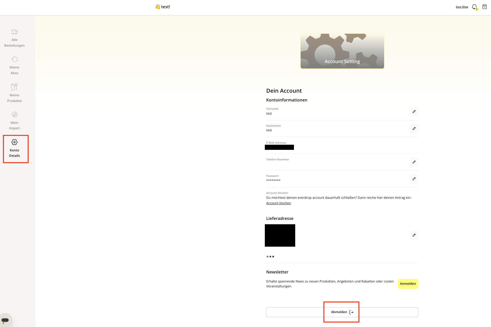Subscribe to newsletter with Anmelden button
The height and width of the screenshot is (327, 491).
tap(408, 284)
